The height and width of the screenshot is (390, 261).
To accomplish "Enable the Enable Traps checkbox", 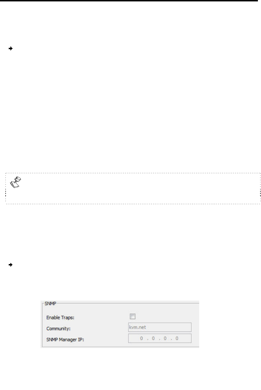I will coord(133,317).
